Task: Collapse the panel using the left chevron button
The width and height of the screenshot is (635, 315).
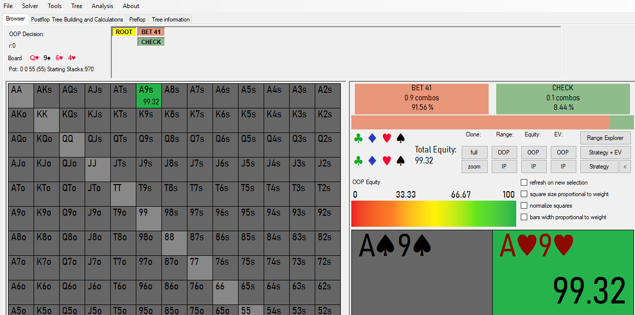Action: (x=625, y=166)
